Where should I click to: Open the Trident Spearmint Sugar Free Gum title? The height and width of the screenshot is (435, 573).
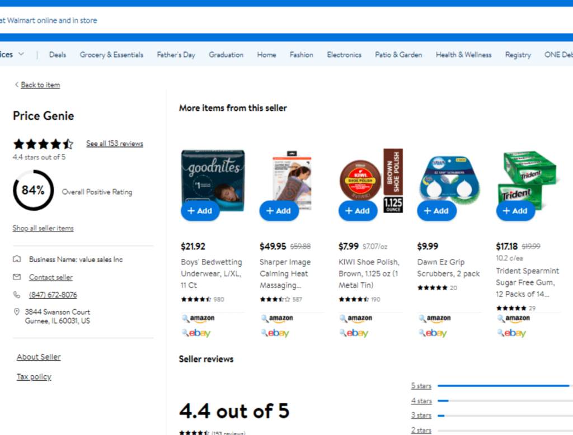pyautogui.click(x=527, y=282)
